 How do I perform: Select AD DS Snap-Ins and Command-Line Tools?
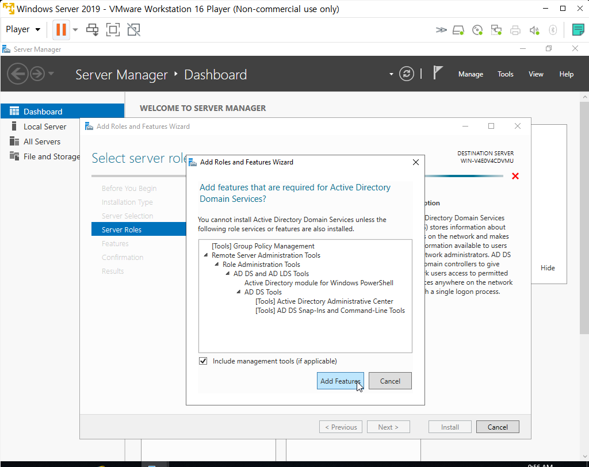tap(330, 311)
